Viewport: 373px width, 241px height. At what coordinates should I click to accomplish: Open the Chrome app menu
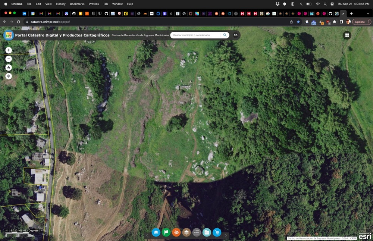(17, 4)
